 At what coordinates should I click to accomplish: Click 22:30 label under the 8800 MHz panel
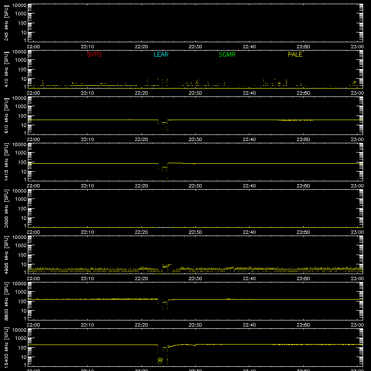click(x=195, y=325)
